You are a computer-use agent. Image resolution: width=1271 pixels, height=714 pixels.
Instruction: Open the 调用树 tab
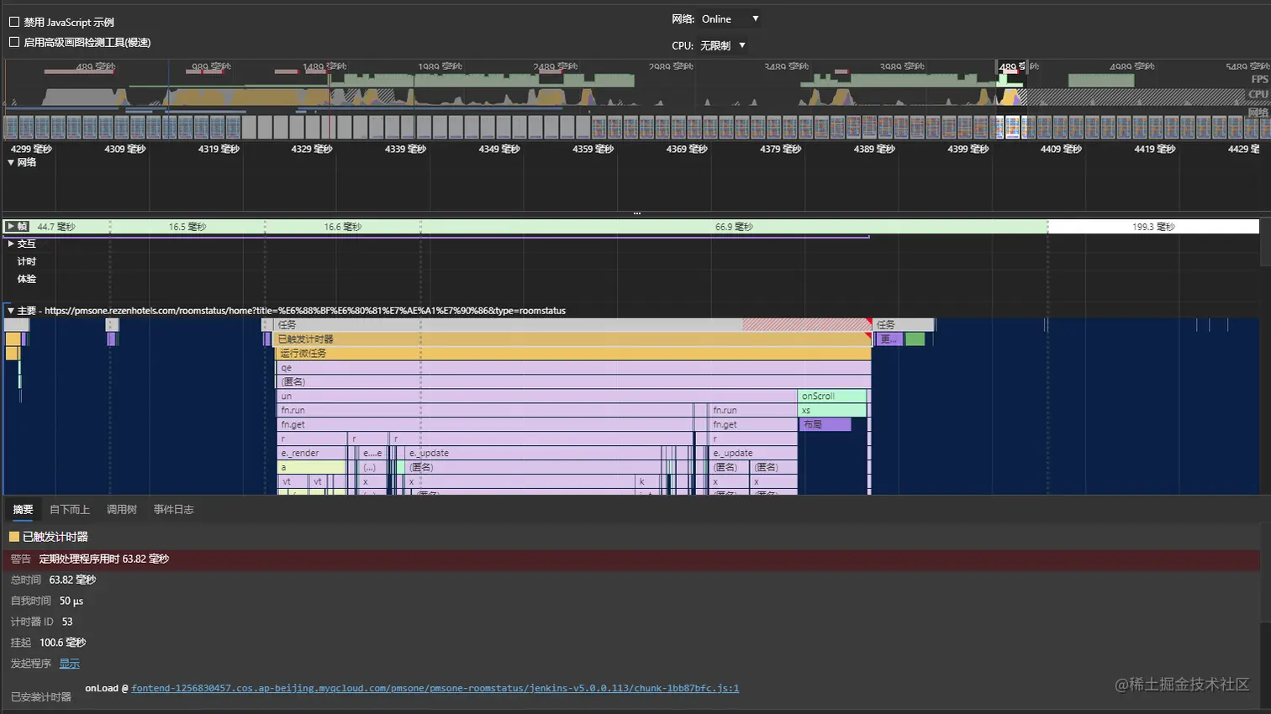tap(121, 509)
